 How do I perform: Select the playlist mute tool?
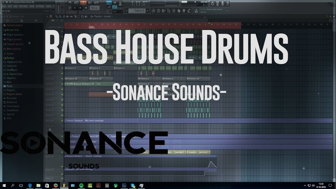(67, 17)
